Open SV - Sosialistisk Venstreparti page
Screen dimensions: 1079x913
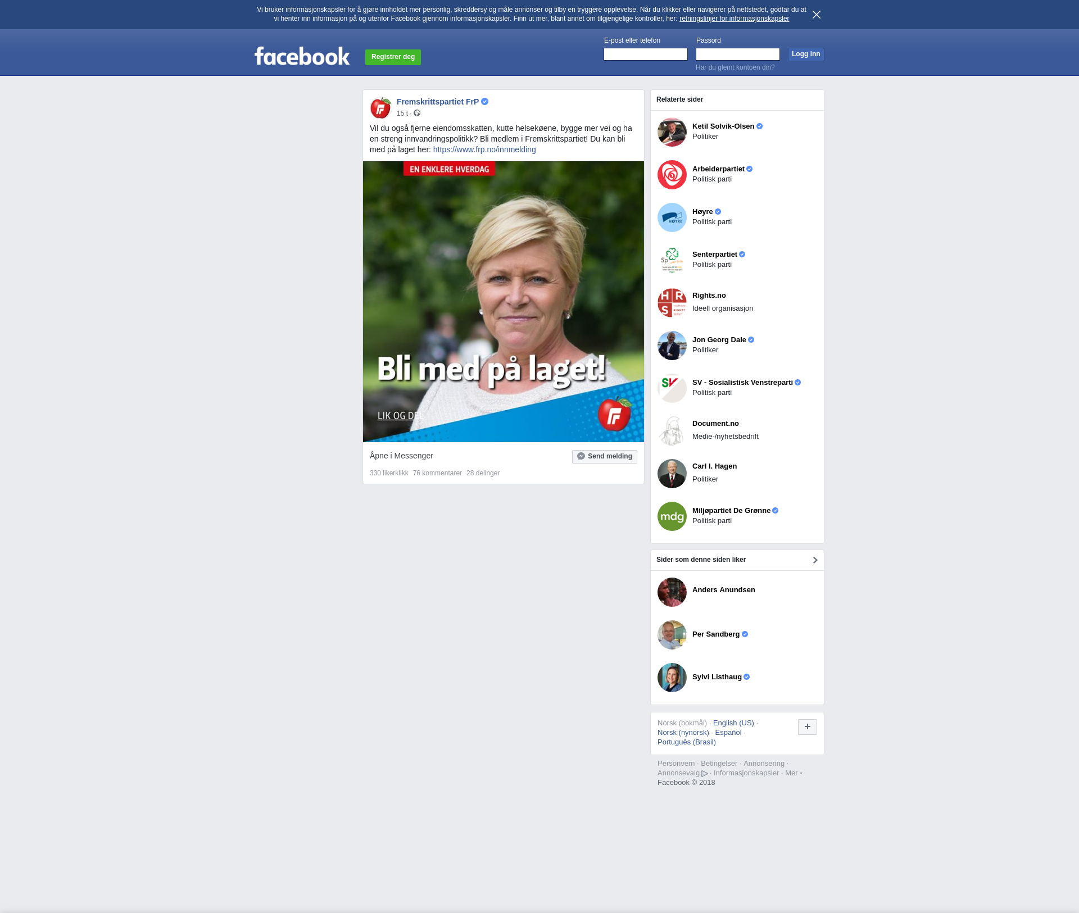point(742,383)
